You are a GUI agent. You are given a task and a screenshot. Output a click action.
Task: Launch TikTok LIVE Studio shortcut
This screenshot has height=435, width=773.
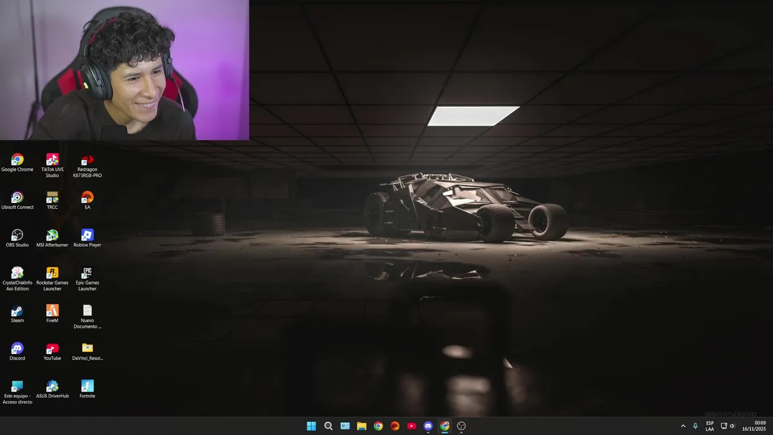pos(53,166)
